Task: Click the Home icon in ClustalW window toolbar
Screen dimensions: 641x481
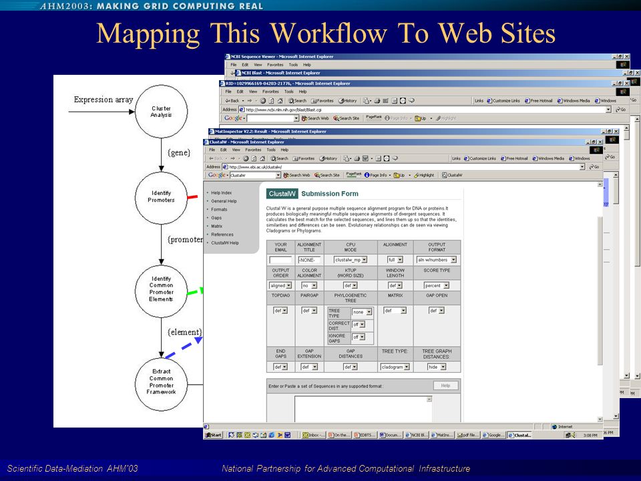Action: pos(262,158)
